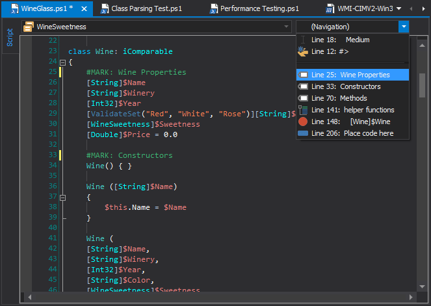
Task: Click the tag icon for Wine Properties
Action: click(x=303, y=75)
